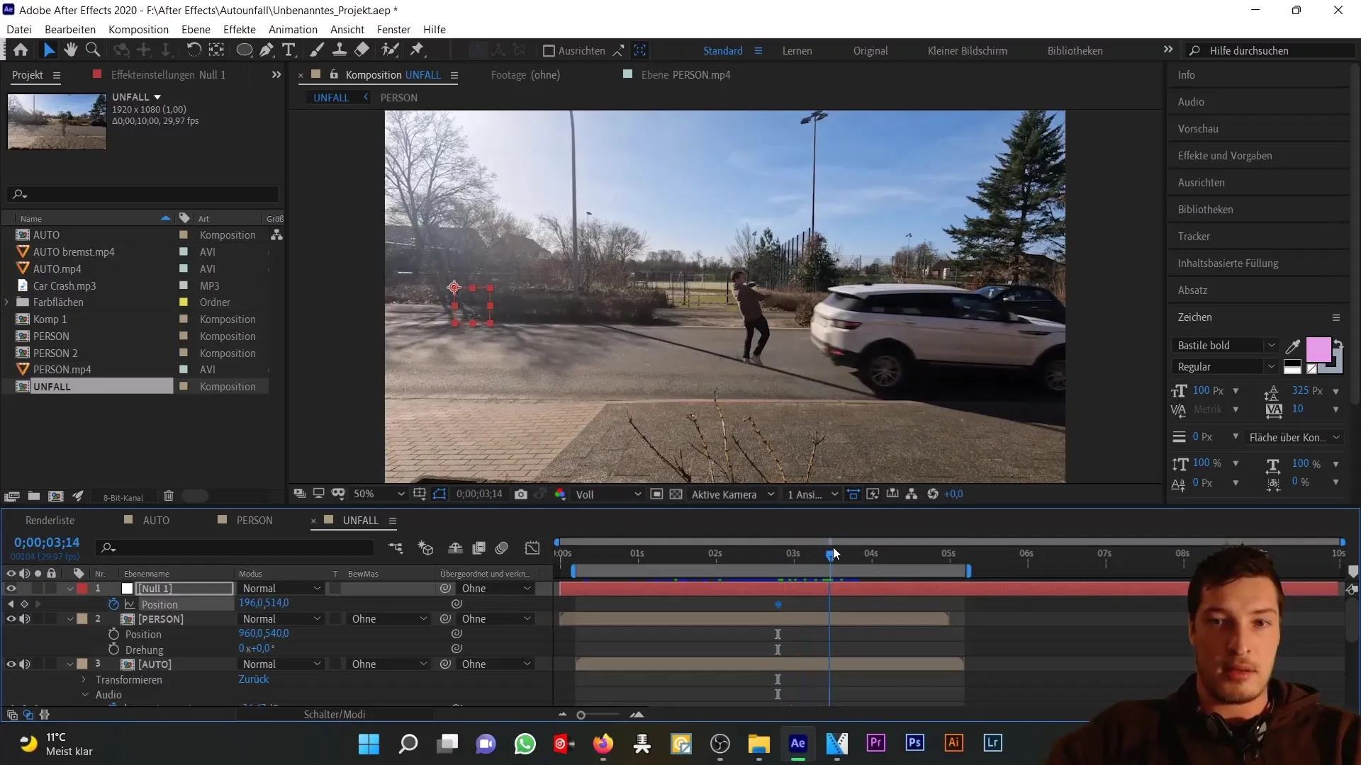This screenshot has height=765, width=1361.
Task: Toggle visibility eye on layer 1 Null 1
Action: click(x=11, y=587)
